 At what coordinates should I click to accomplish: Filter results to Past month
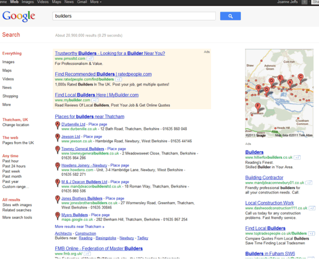[12, 177]
